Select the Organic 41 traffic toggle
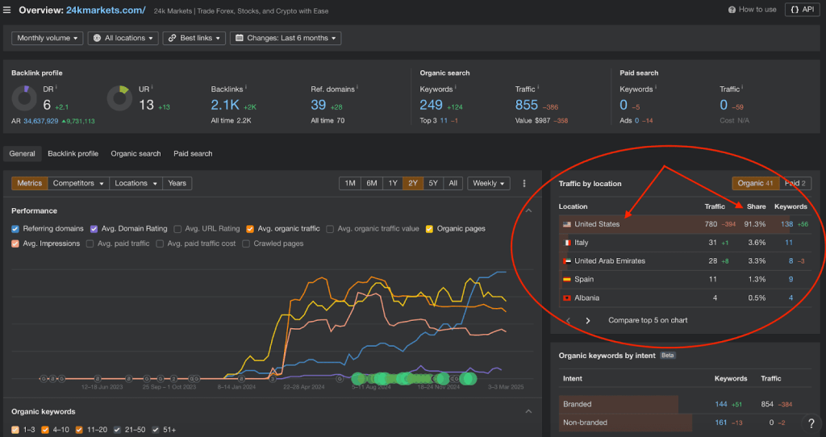 [x=755, y=183]
